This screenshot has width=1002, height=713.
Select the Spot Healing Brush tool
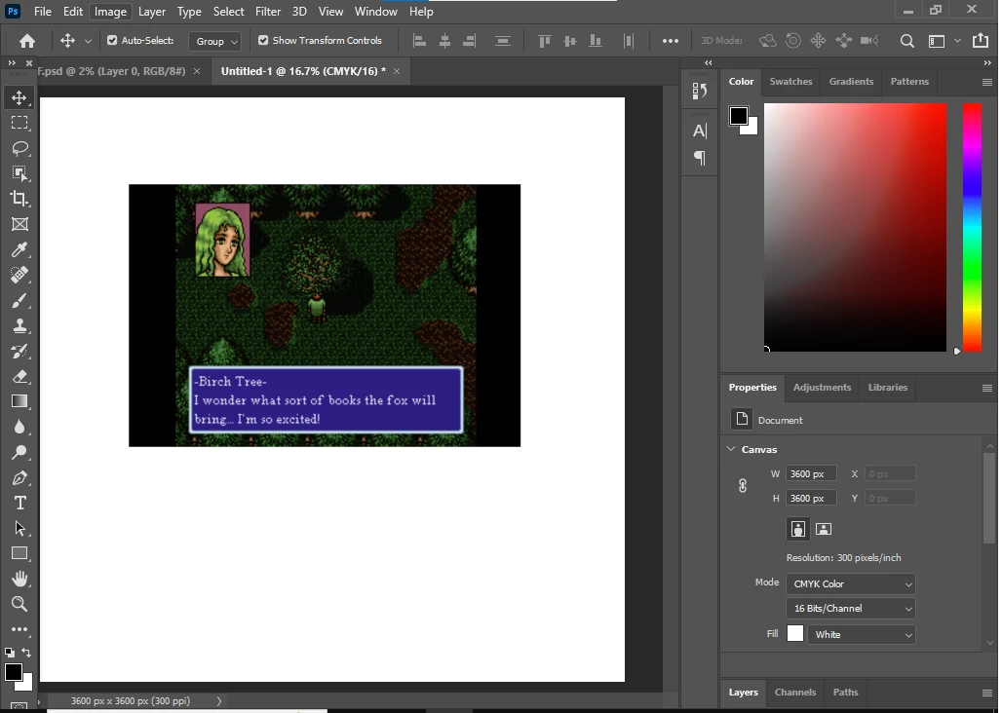(x=19, y=275)
